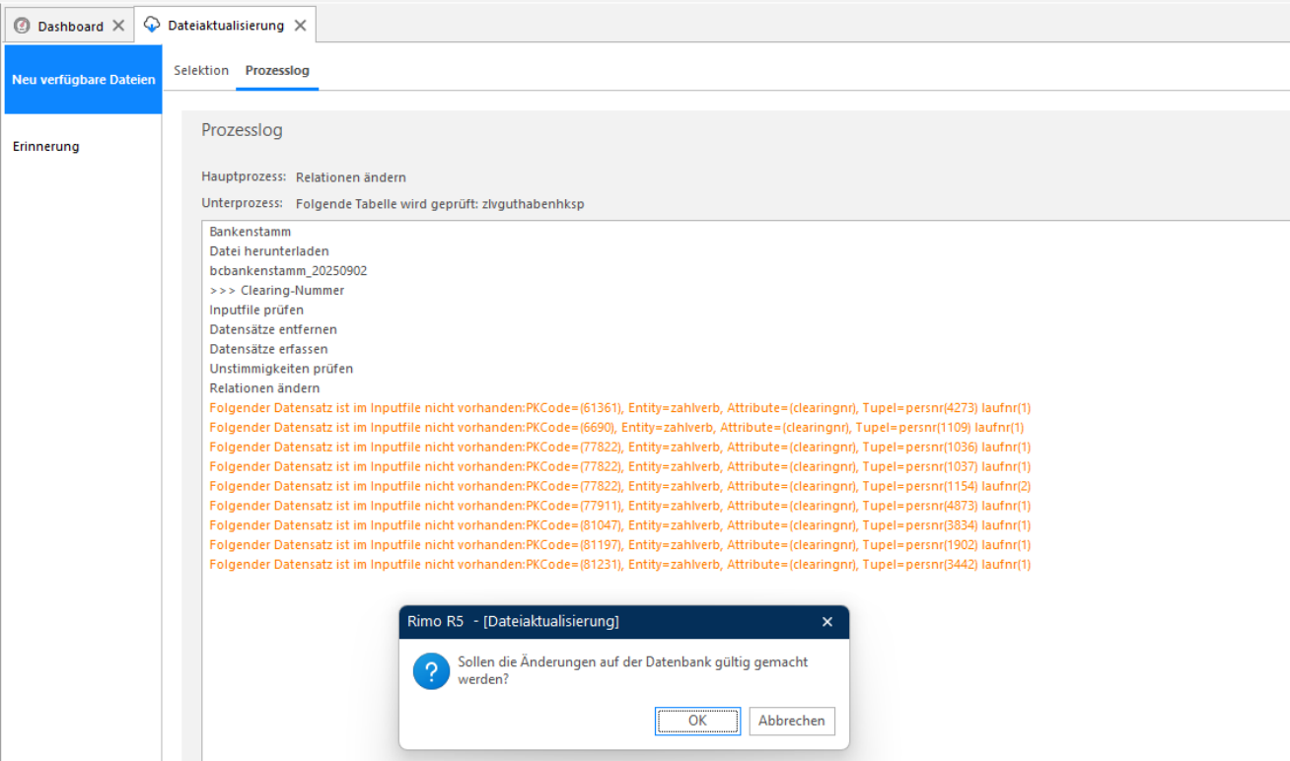Select the Prozesslog tab
Screen dimensions: 1290x761
tap(277, 70)
